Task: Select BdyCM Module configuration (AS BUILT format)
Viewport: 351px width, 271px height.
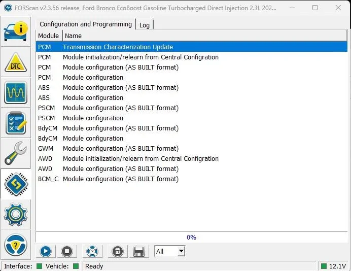Action: coord(192,128)
